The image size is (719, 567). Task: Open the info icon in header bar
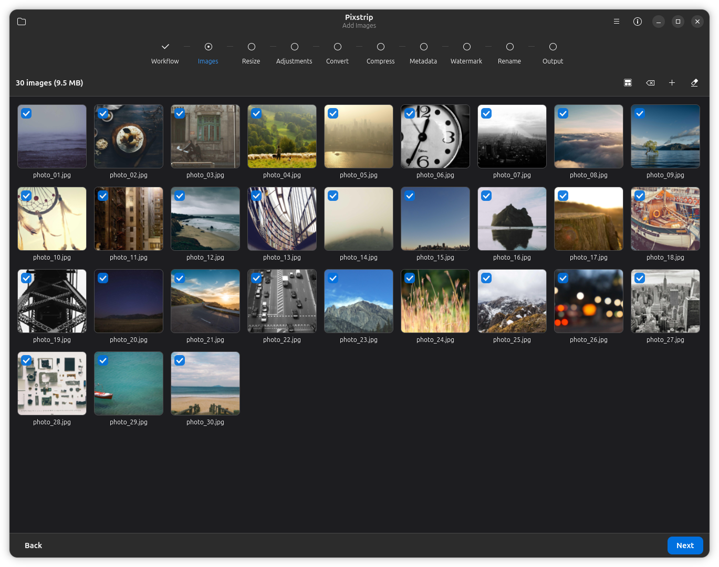pyautogui.click(x=638, y=22)
